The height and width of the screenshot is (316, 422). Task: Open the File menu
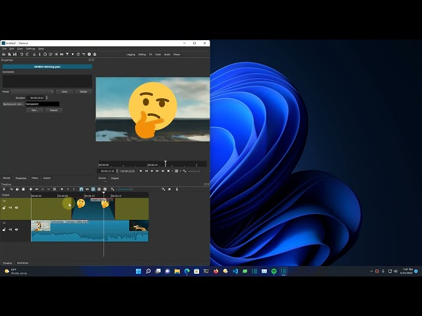coord(5,49)
